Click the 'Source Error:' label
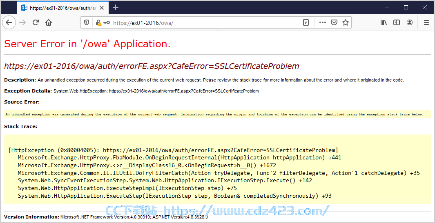The image size is (435, 223). [x=22, y=102]
